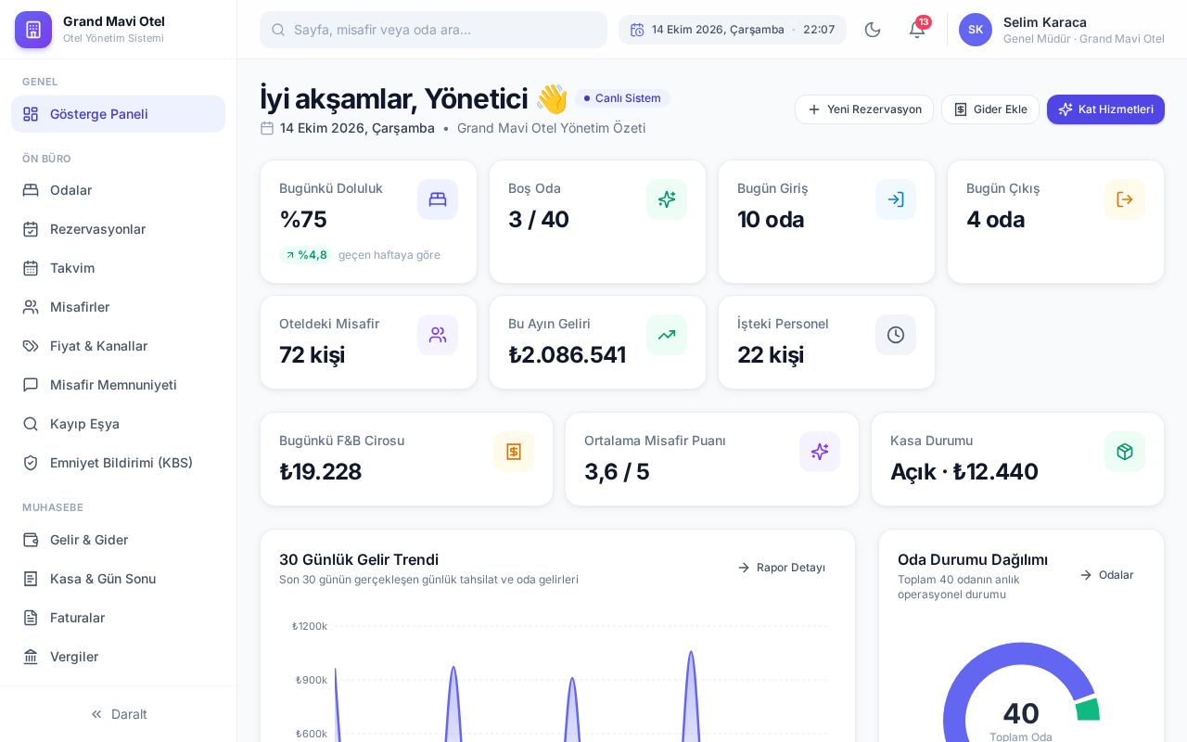
Task: Click the %4,8 change badge on Bugünkü Doluluk
Action: [306, 255]
